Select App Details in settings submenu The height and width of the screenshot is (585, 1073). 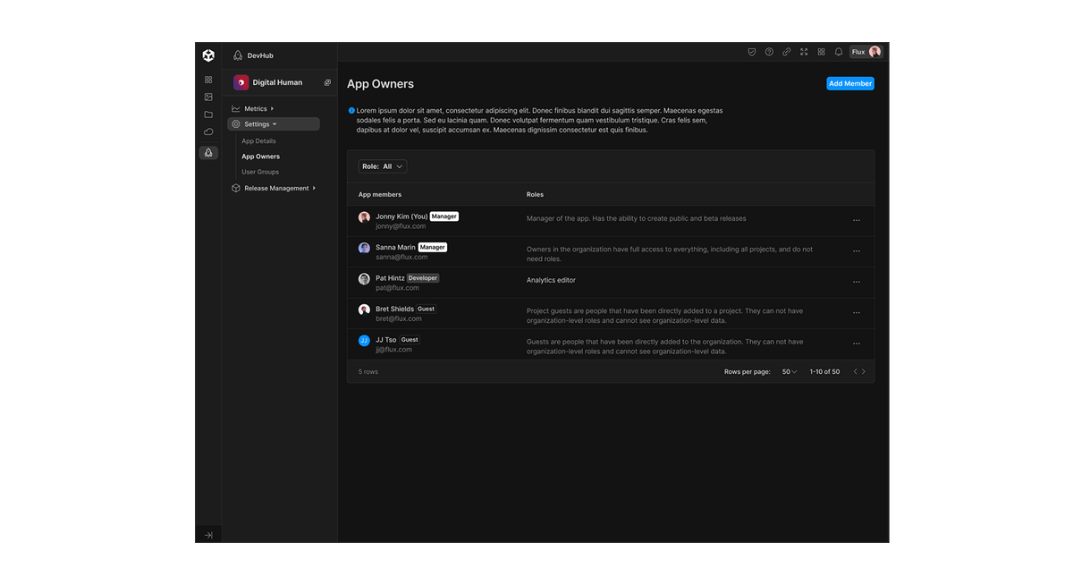click(258, 141)
